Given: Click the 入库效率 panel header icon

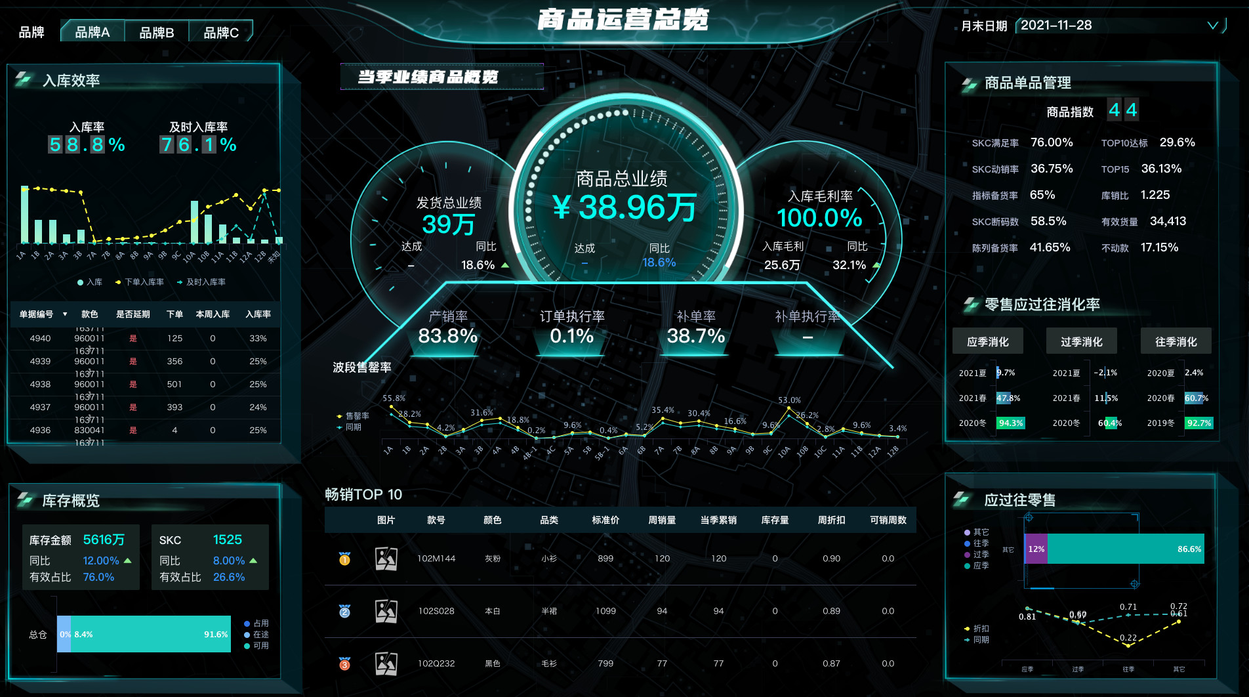Looking at the screenshot, I should [x=24, y=80].
